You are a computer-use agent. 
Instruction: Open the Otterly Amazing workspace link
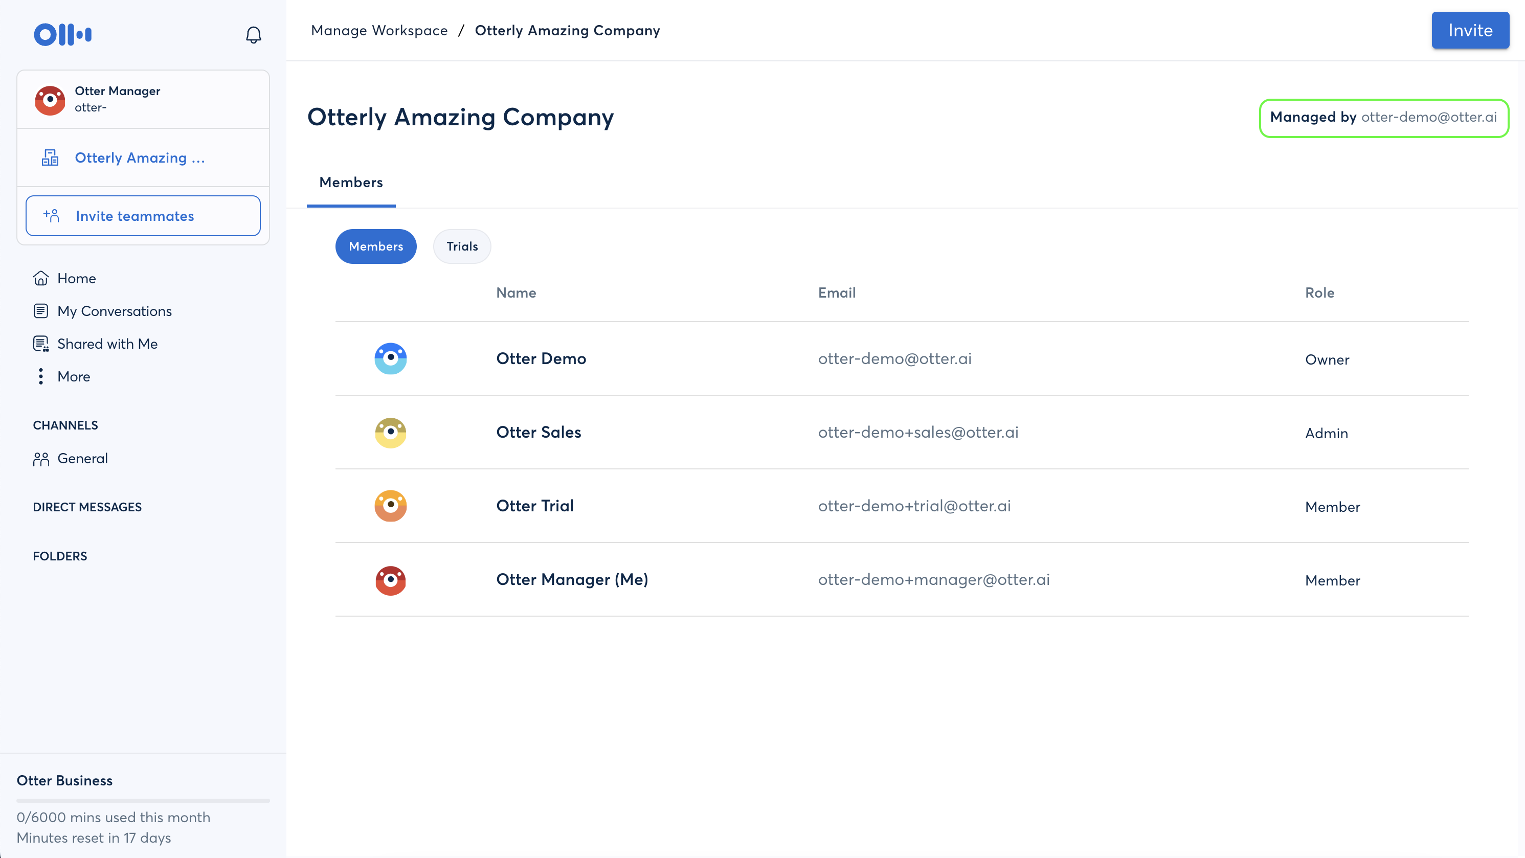[140, 157]
